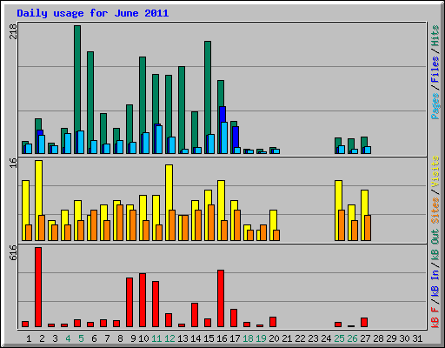Click day label 9 on the x-axis
This screenshot has width=445, height=348.
coord(133,338)
